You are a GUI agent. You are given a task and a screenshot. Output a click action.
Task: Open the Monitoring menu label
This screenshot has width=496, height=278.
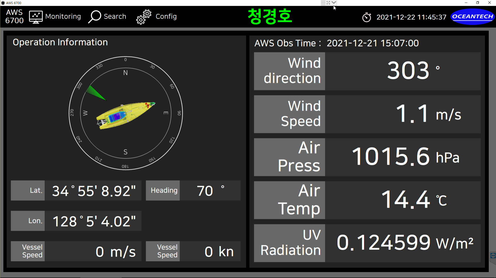63,16
